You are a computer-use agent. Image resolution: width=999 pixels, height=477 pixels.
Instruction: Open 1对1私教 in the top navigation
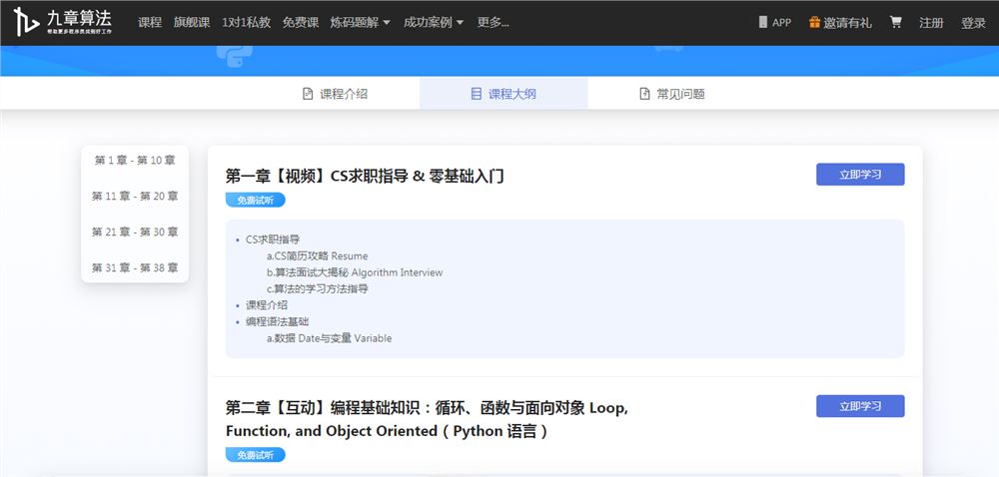[x=246, y=22]
